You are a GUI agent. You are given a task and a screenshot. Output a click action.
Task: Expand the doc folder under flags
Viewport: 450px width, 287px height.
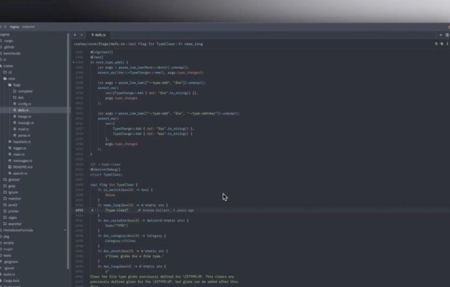20,98
